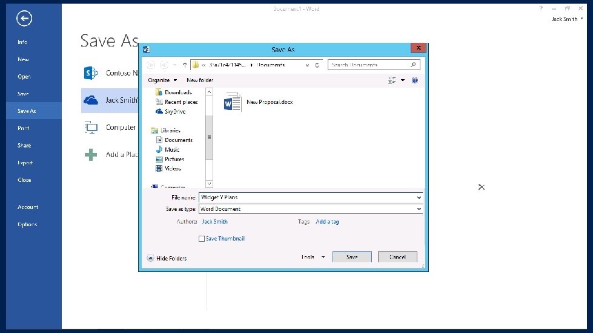Click the folder icon in the address bar

(x=196, y=65)
